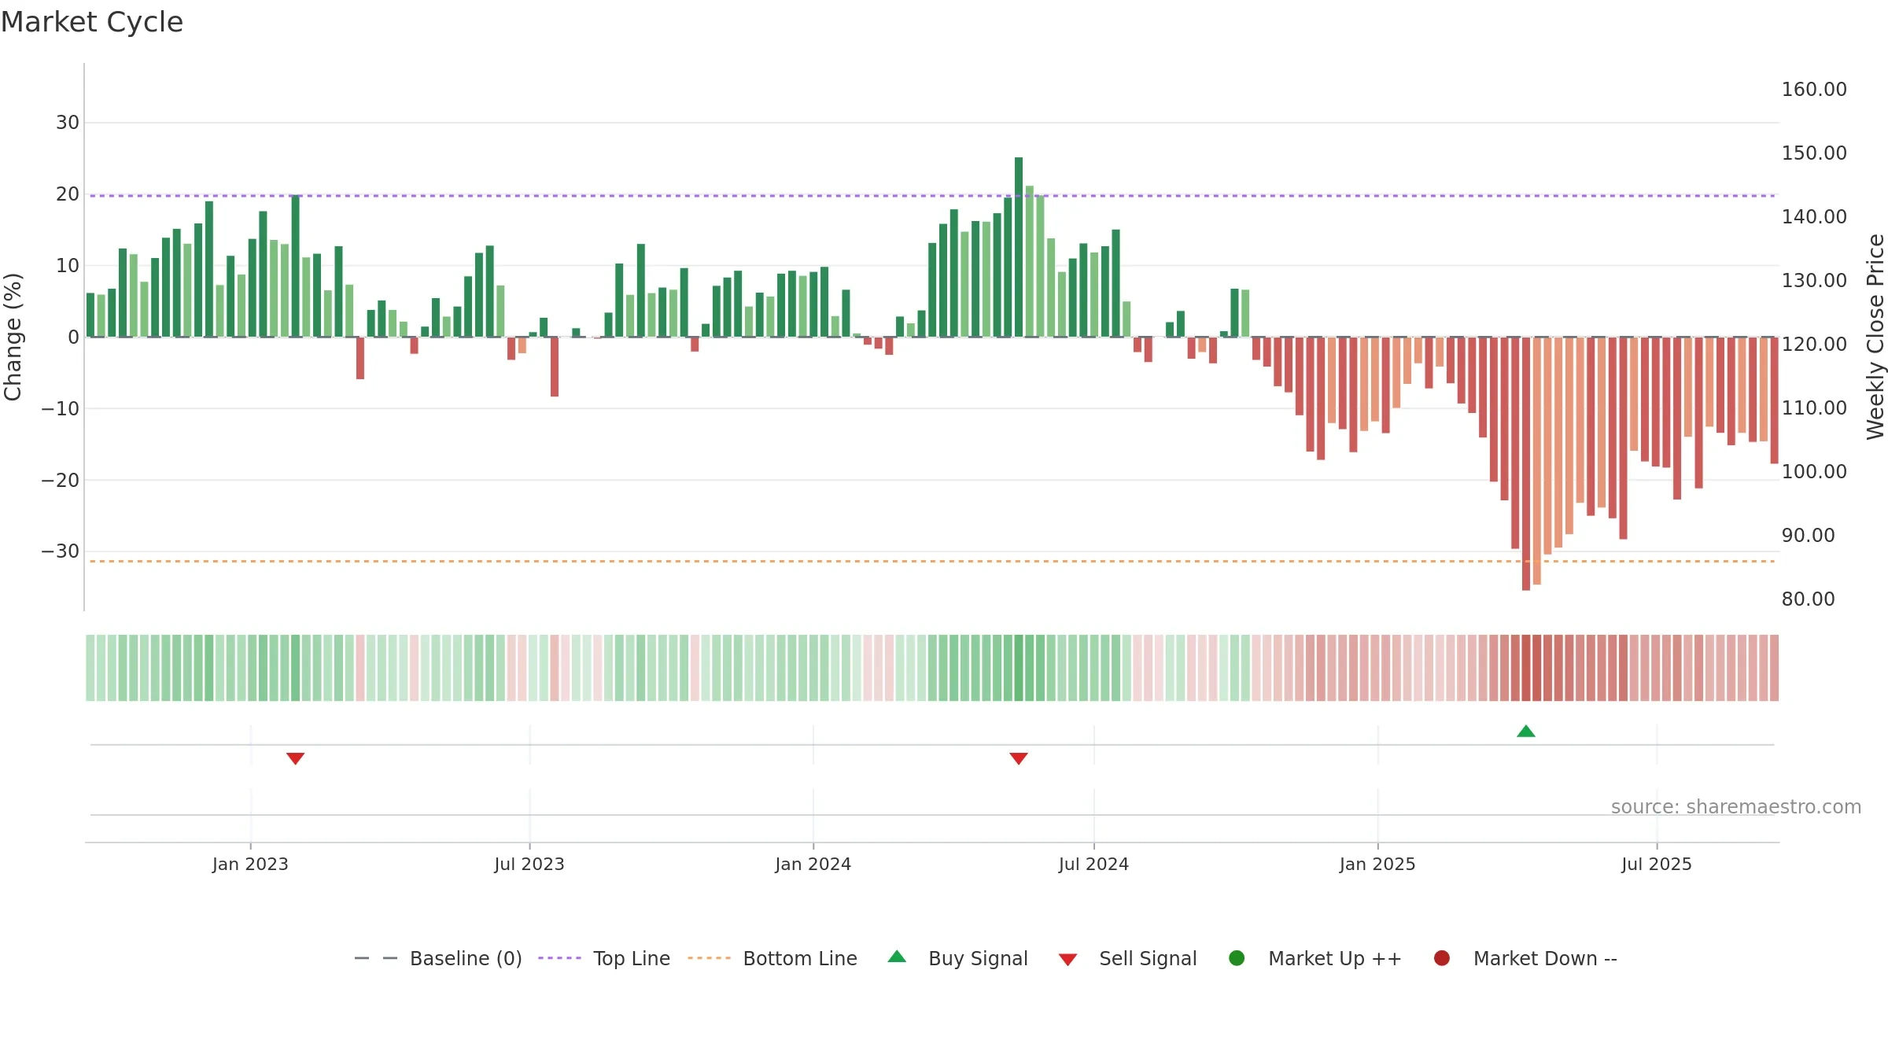Image resolution: width=1888 pixels, height=1062 pixels.
Task: Toggle the Market Down -- legend entry
Action: [x=1525, y=958]
